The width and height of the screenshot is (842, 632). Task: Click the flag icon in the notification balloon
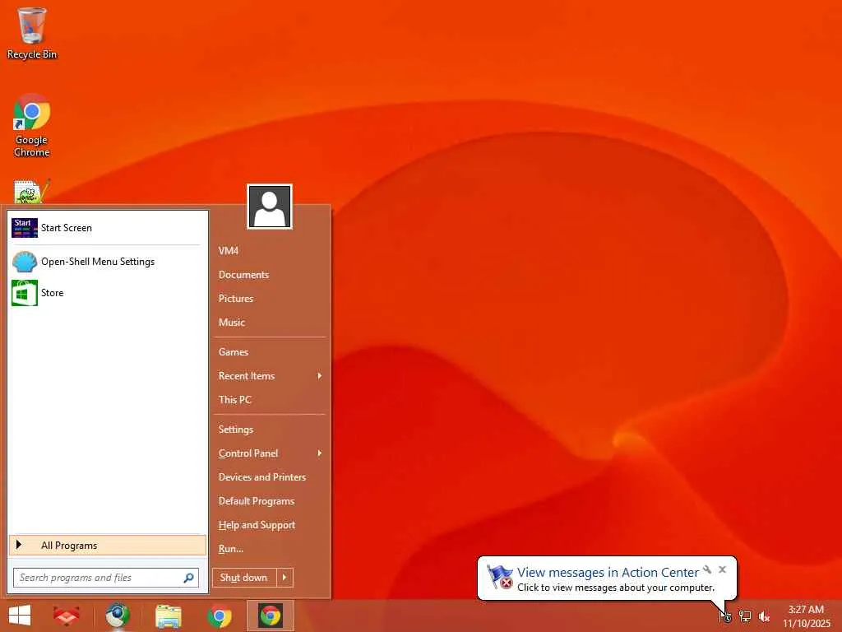click(499, 577)
